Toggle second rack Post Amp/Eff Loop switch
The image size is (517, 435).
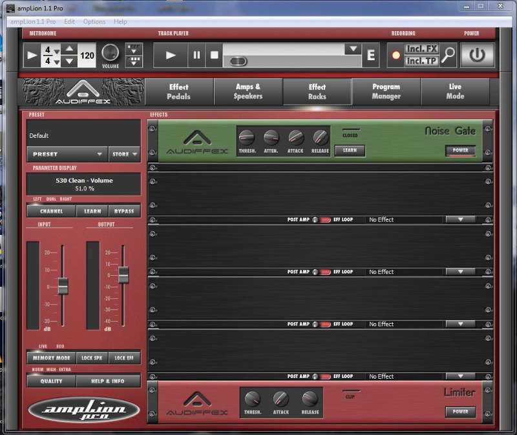click(322, 272)
